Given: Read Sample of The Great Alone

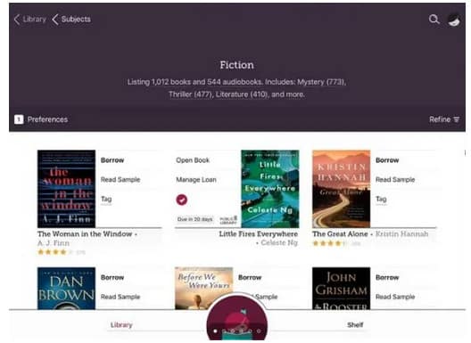Looking at the screenshot, I should point(395,180).
